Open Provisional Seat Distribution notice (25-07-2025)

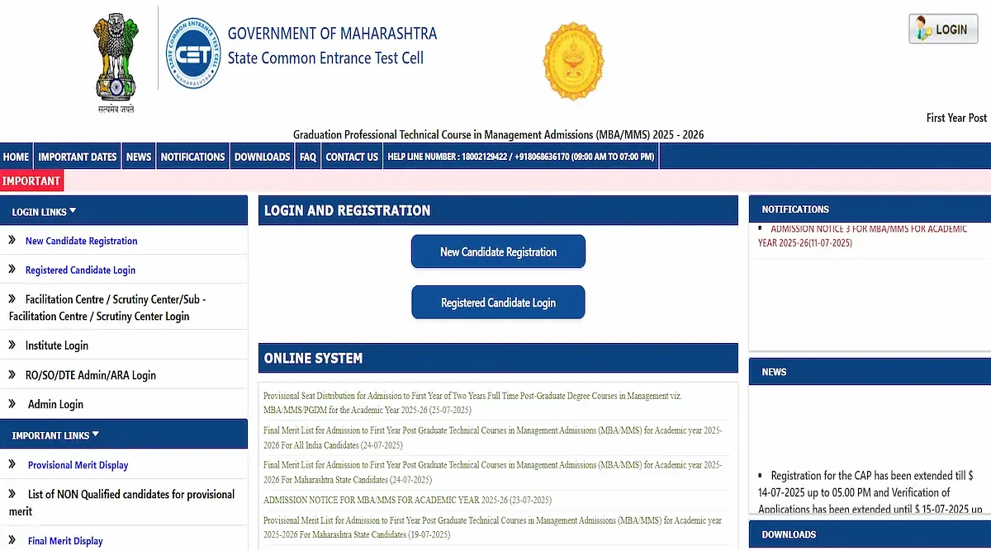pos(472,402)
